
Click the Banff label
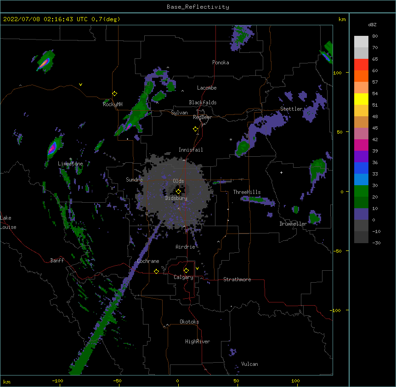coord(57,261)
